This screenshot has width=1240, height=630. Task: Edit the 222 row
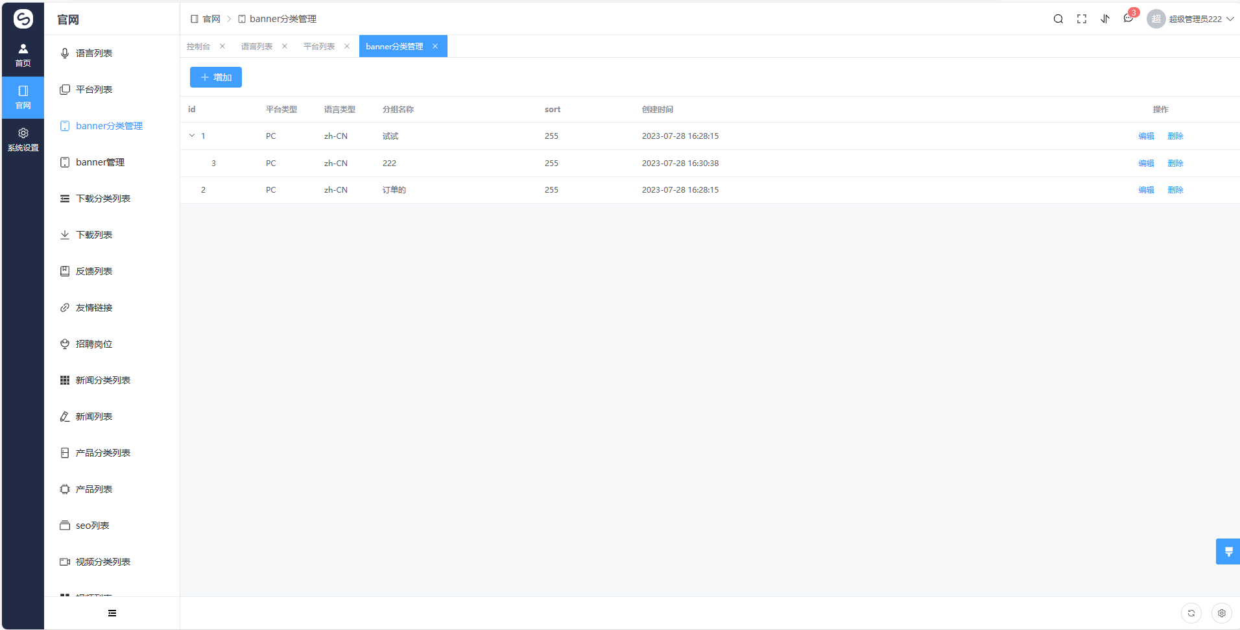click(x=1146, y=163)
